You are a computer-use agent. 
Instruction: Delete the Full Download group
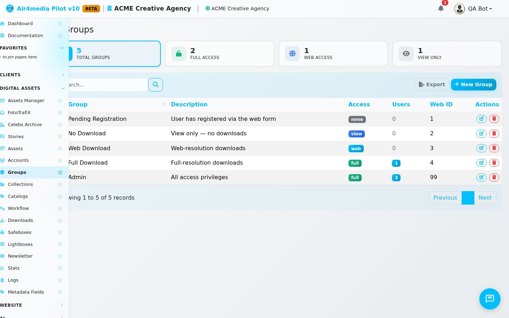click(x=494, y=163)
